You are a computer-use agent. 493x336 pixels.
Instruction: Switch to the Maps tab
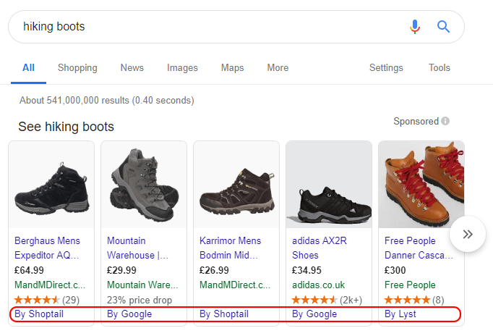232,67
